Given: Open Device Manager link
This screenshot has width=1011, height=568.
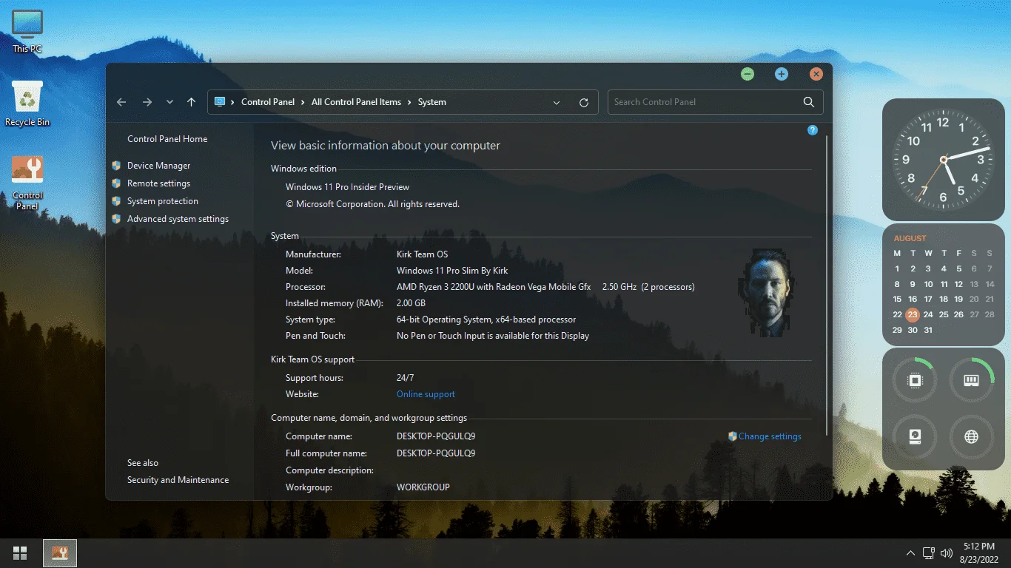Looking at the screenshot, I should coord(158,166).
